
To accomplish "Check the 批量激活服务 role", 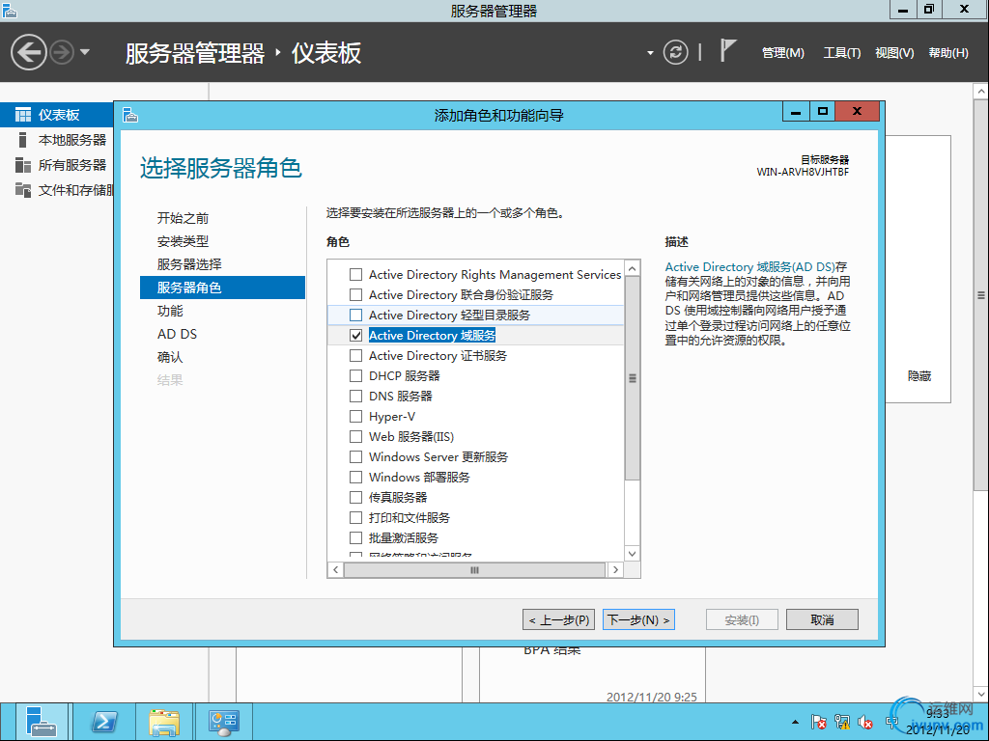I will pyautogui.click(x=355, y=538).
